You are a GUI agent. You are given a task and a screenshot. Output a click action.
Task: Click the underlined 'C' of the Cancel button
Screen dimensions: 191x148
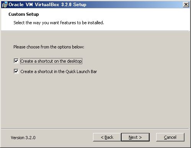(165, 137)
